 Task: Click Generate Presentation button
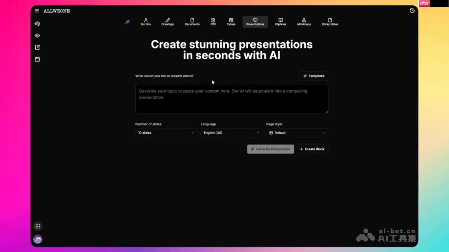tap(271, 149)
